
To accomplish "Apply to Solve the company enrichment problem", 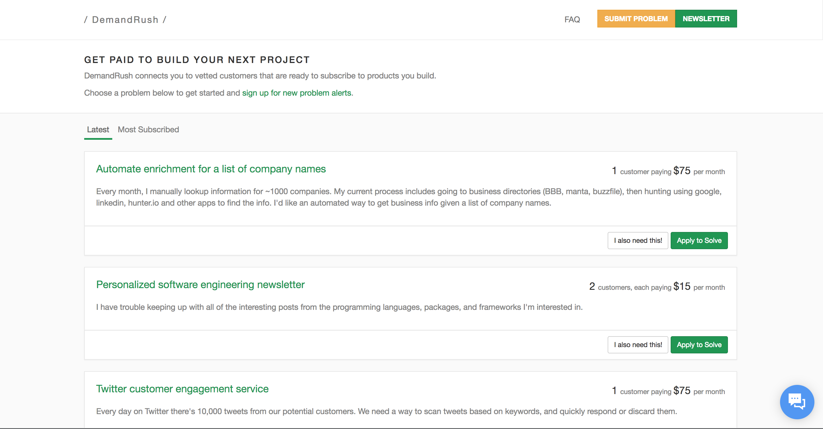I will click(x=699, y=241).
